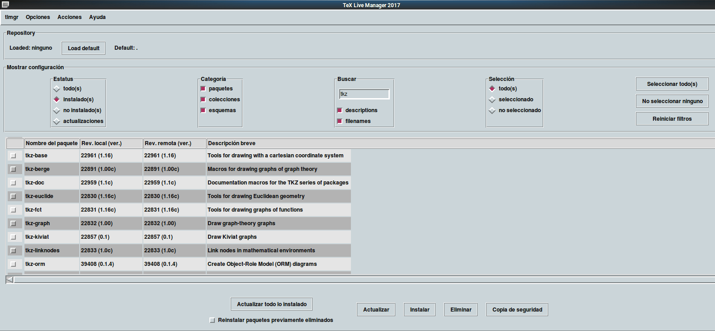Select no instalado(s) status filter
Screen dimensions: 715x331
(x=57, y=110)
